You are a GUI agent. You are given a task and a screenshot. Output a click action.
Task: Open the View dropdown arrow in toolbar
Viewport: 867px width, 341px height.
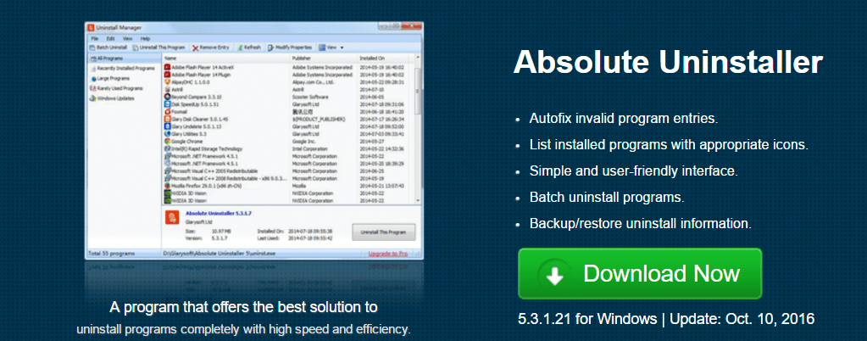coord(342,48)
